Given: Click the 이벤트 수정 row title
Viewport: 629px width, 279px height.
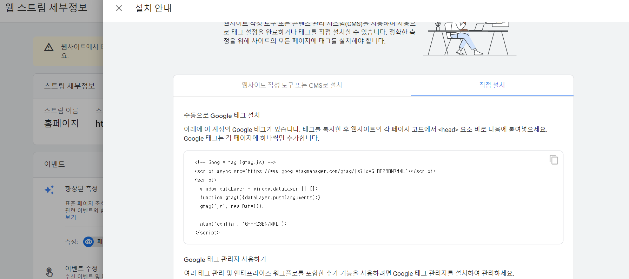Looking at the screenshot, I should tap(81, 268).
